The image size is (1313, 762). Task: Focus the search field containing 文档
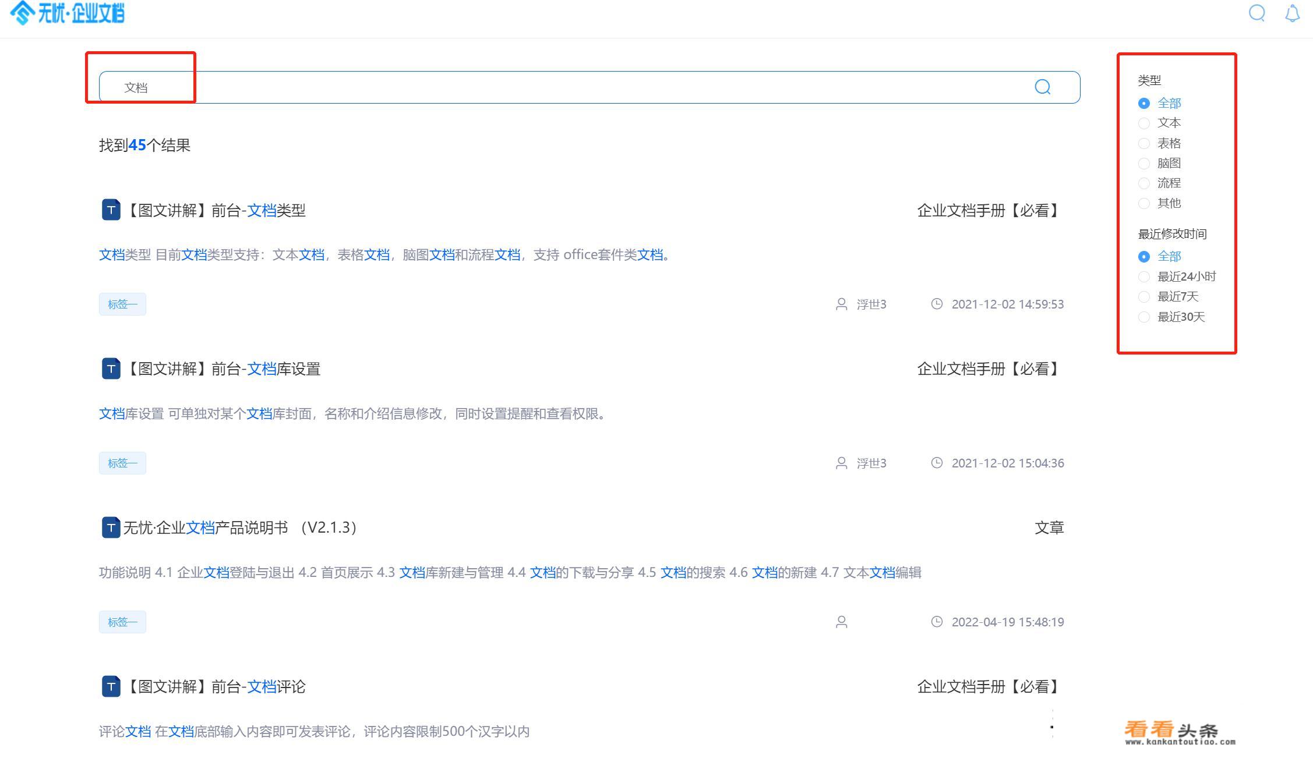point(590,87)
